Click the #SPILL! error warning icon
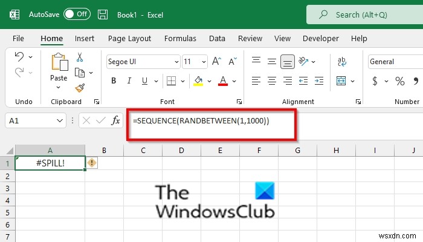The height and width of the screenshot is (242, 423). click(x=92, y=163)
